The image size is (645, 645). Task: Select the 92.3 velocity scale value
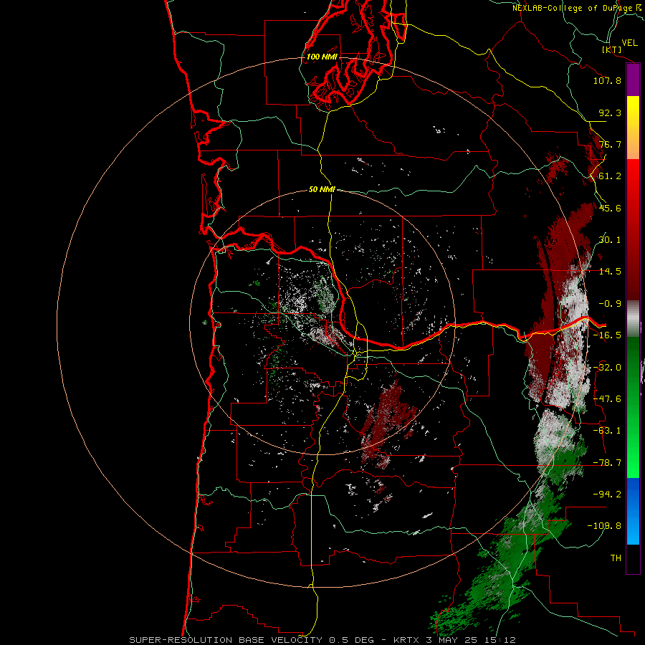[610, 113]
